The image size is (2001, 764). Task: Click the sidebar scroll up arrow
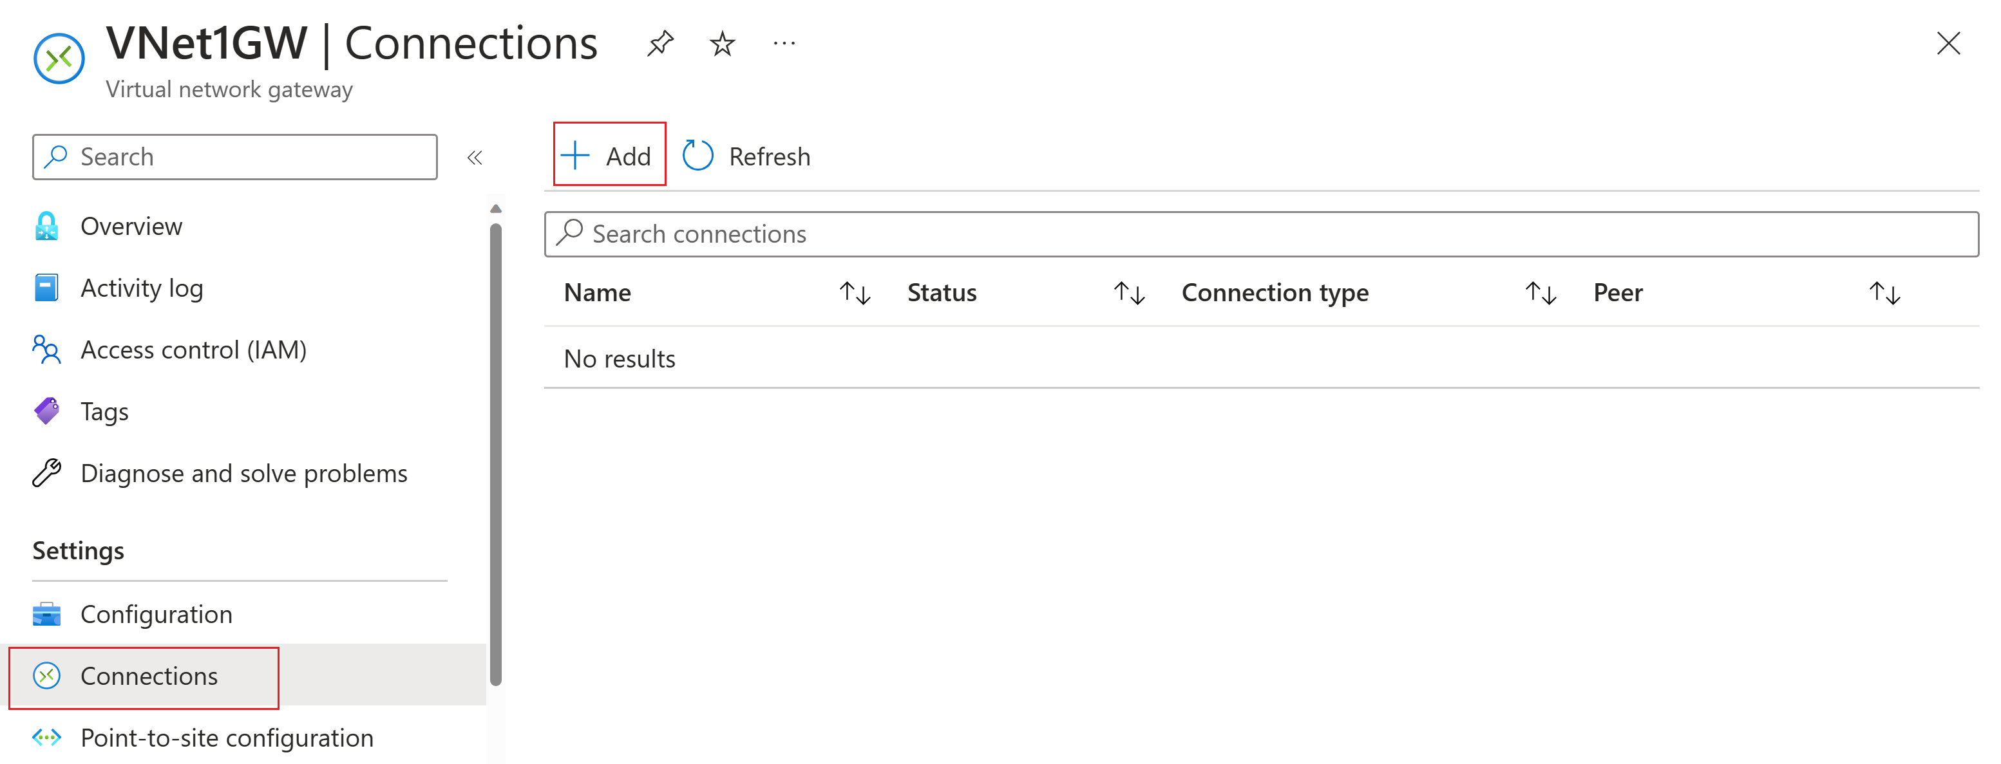(x=496, y=208)
